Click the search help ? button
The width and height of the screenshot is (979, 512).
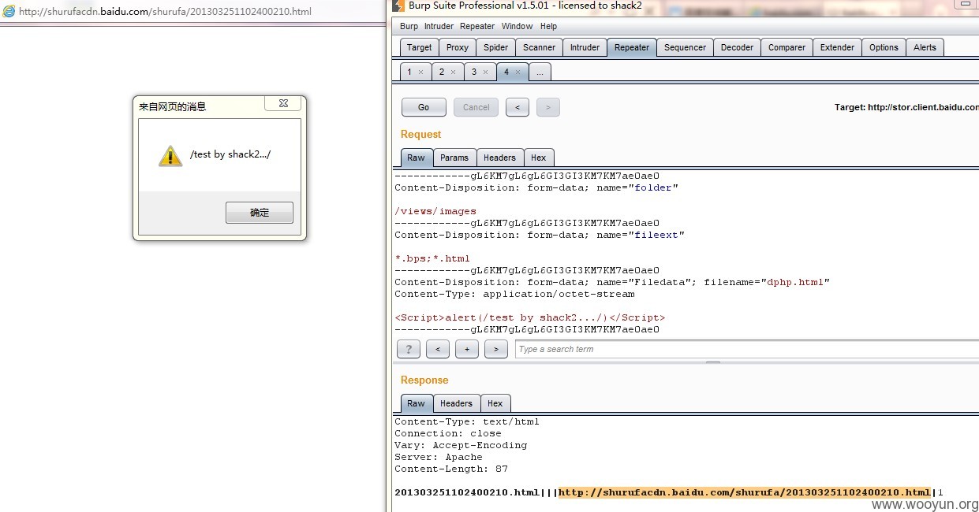(408, 349)
